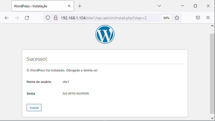Click the username value site1

[x=66, y=82]
